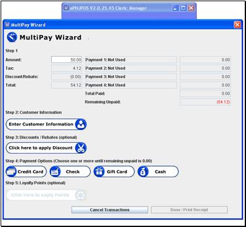Click the customer person icon
This screenshot has width=246, height=227.
coord(81,124)
